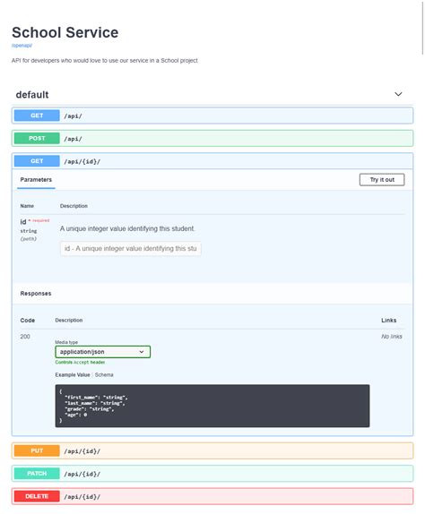Click the blue GET badge for /api/

click(37, 116)
